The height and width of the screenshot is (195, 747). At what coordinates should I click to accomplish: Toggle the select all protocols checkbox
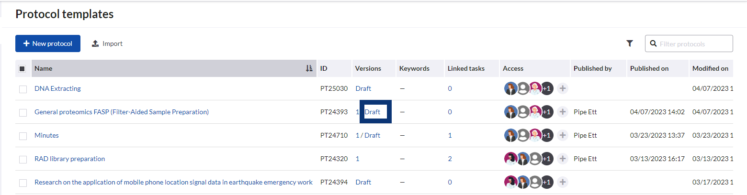[x=23, y=68]
